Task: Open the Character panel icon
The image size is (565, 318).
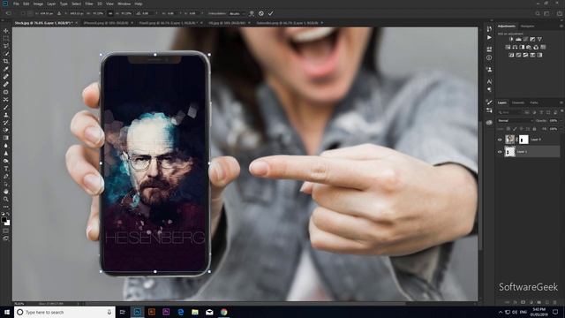Action: click(489, 82)
